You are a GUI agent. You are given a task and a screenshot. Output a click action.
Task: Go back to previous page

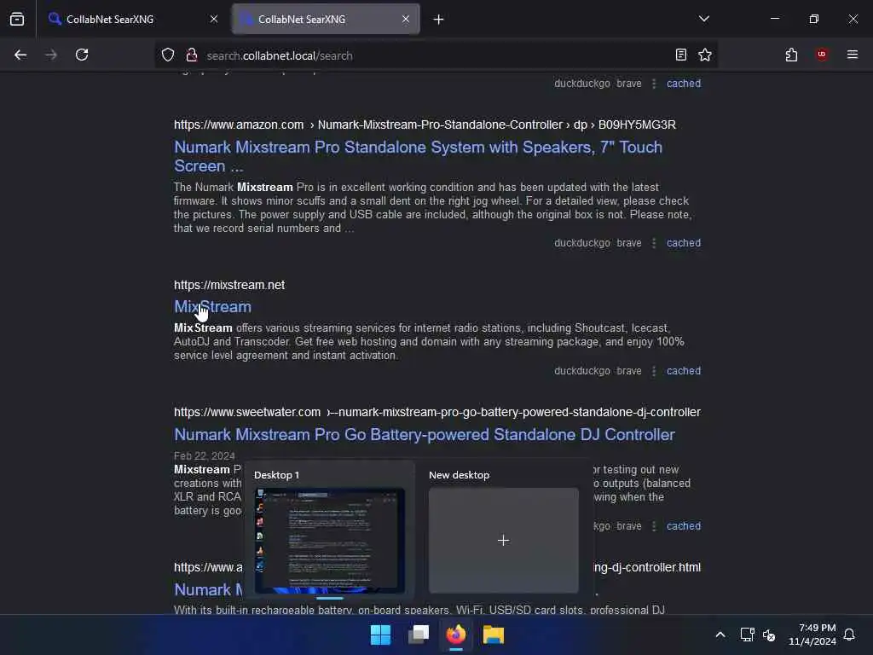click(20, 55)
